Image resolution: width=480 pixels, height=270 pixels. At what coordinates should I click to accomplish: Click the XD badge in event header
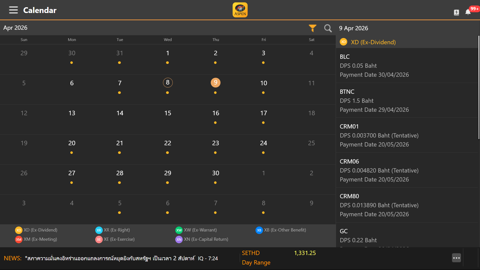pyautogui.click(x=343, y=42)
